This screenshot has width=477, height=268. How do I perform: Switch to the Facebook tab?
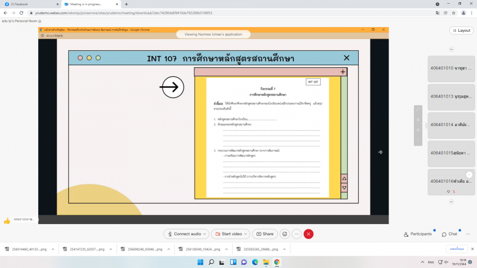(x=29, y=4)
